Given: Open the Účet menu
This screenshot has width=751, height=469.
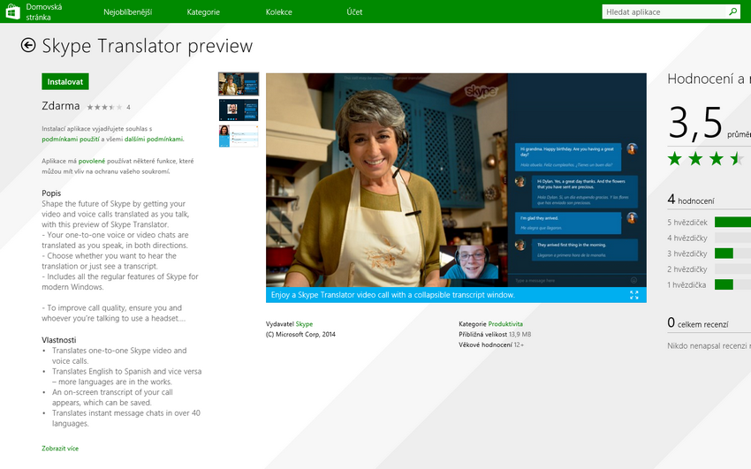Looking at the screenshot, I should (x=353, y=12).
